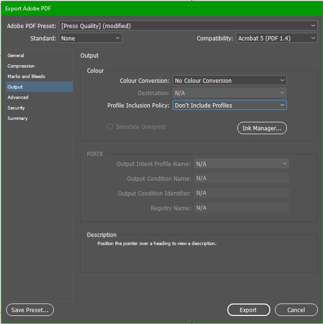Click the Output panel heading
This screenshot has height=324, width=323.
(89, 56)
